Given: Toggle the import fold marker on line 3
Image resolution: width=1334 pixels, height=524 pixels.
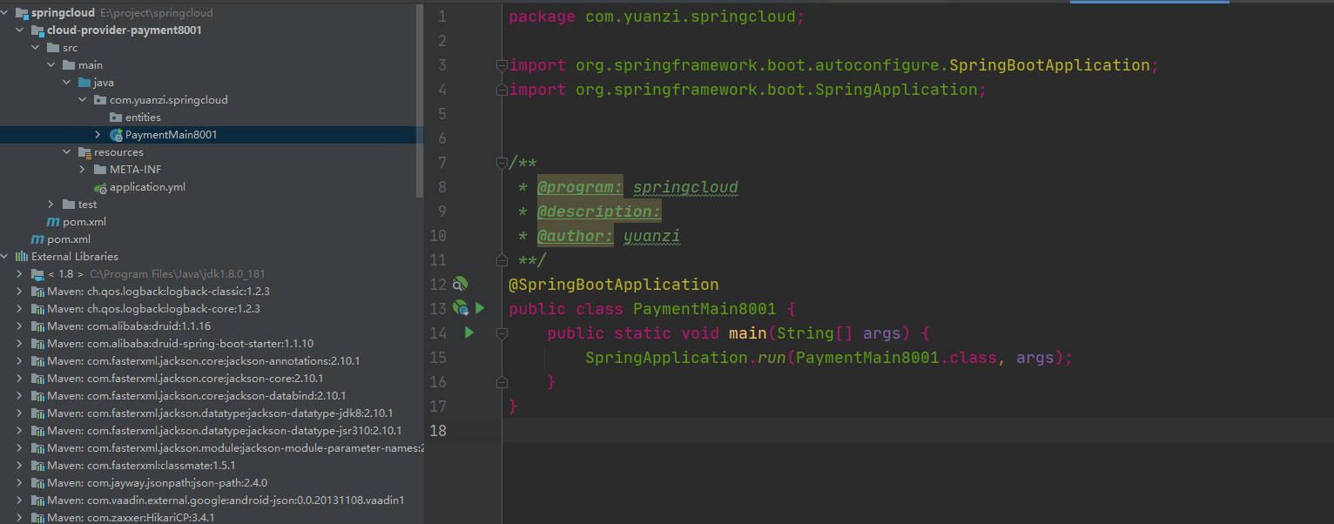Looking at the screenshot, I should [501, 65].
